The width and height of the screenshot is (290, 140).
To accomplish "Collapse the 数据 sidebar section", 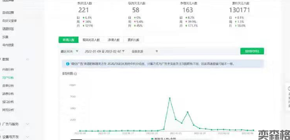I will click(27, 59).
